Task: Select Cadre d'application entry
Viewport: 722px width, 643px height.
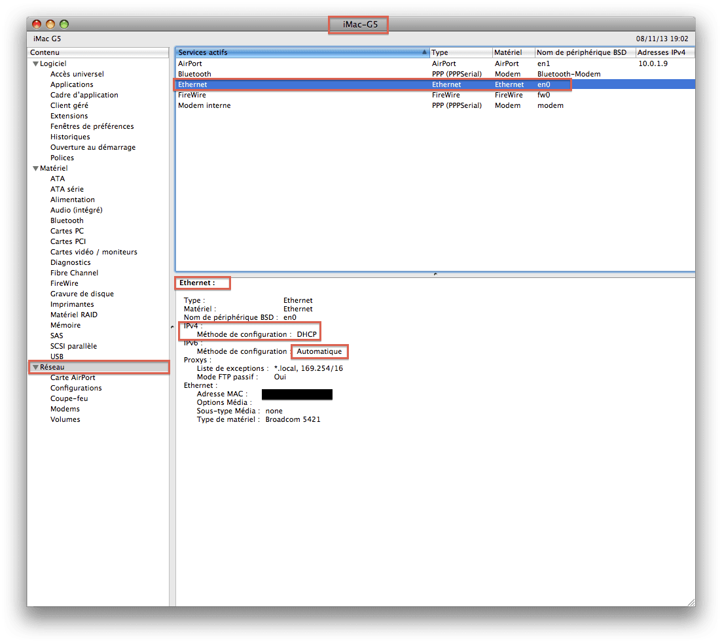Action: (x=84, y=95)
